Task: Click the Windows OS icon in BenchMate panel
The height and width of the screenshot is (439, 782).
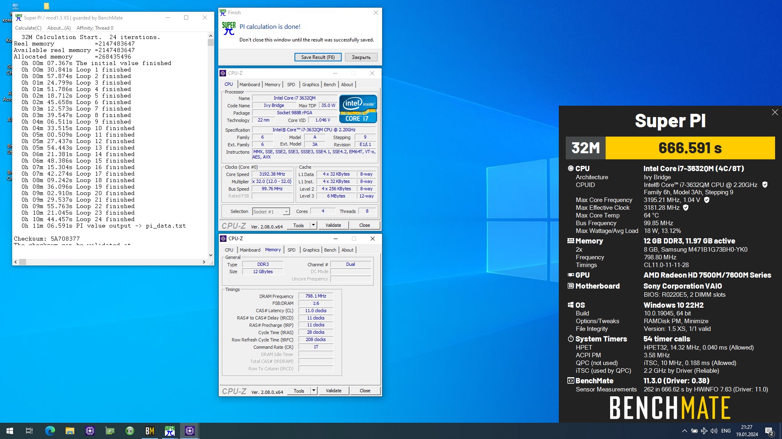Action: (571, 305)
